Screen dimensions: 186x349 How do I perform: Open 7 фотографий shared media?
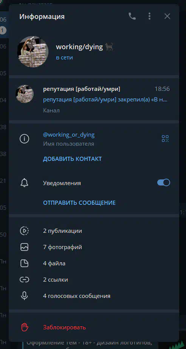[x=94, y=247]
